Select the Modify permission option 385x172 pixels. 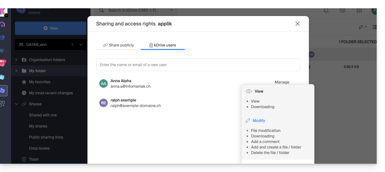(x=259, y=121)
